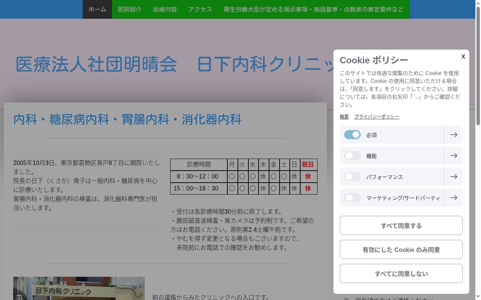Expand details arrow for 機能 cookies
Screen dimensions: 481x300
[x=454, y=156]
